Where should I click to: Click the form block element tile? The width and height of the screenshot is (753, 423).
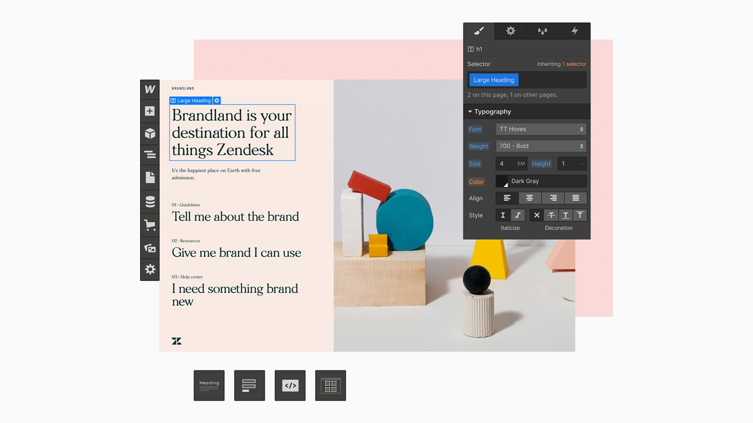(249, 385)
